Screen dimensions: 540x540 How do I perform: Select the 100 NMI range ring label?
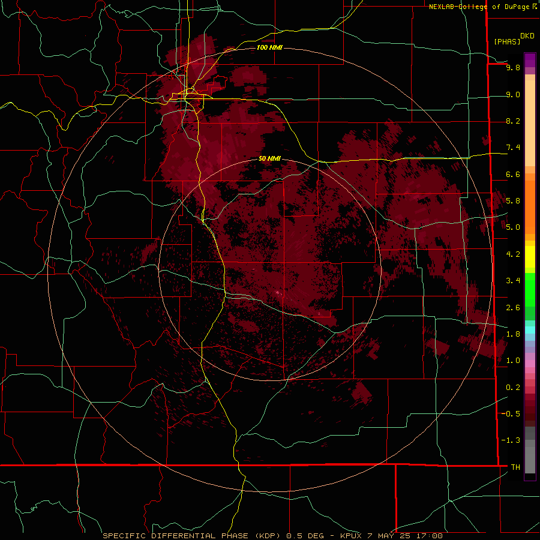pos(269,47)
